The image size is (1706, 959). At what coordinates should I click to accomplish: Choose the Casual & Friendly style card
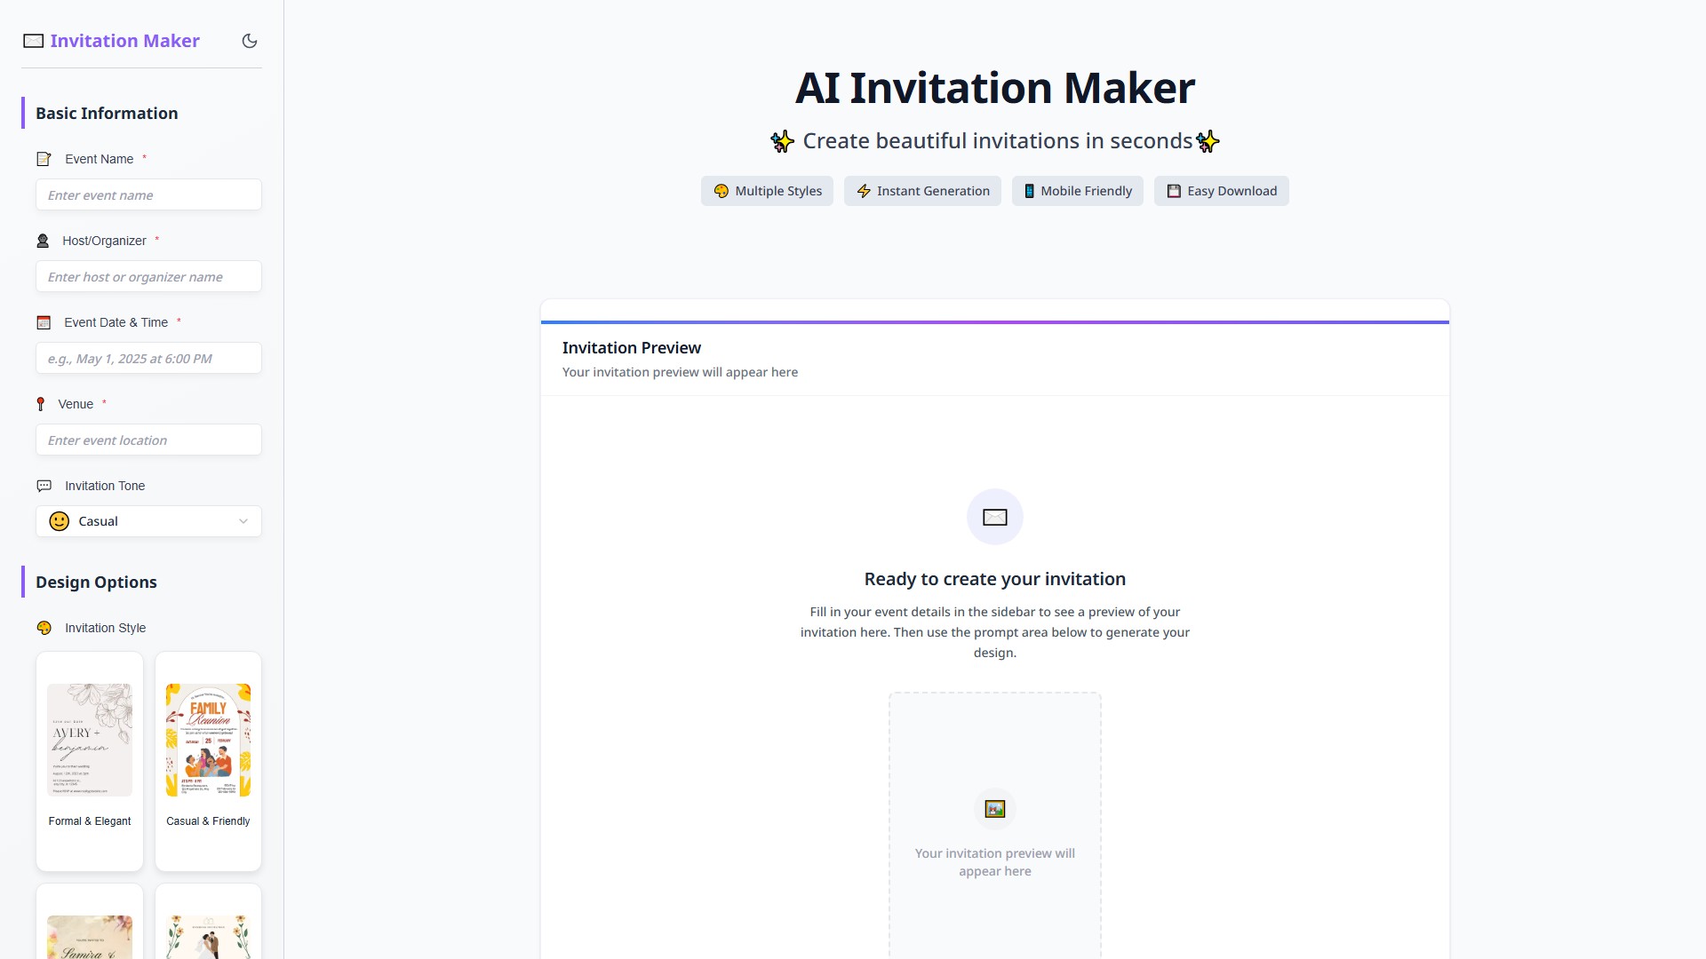(x=208, y=761)
